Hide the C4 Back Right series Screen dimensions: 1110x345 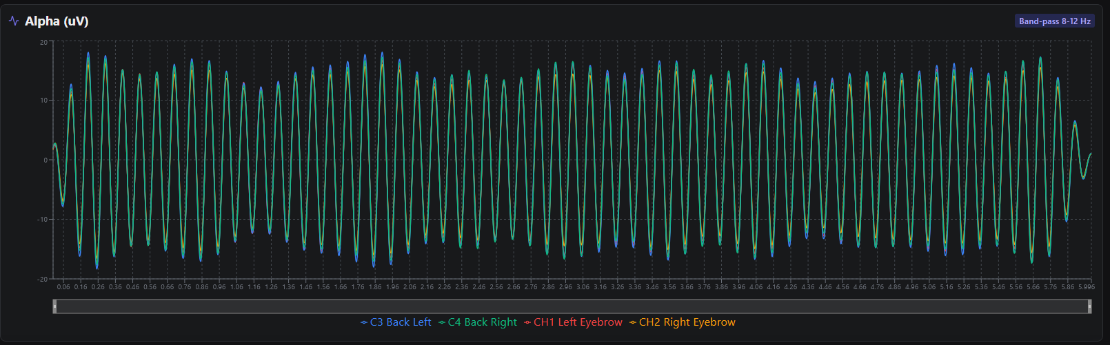click(482, 322)
